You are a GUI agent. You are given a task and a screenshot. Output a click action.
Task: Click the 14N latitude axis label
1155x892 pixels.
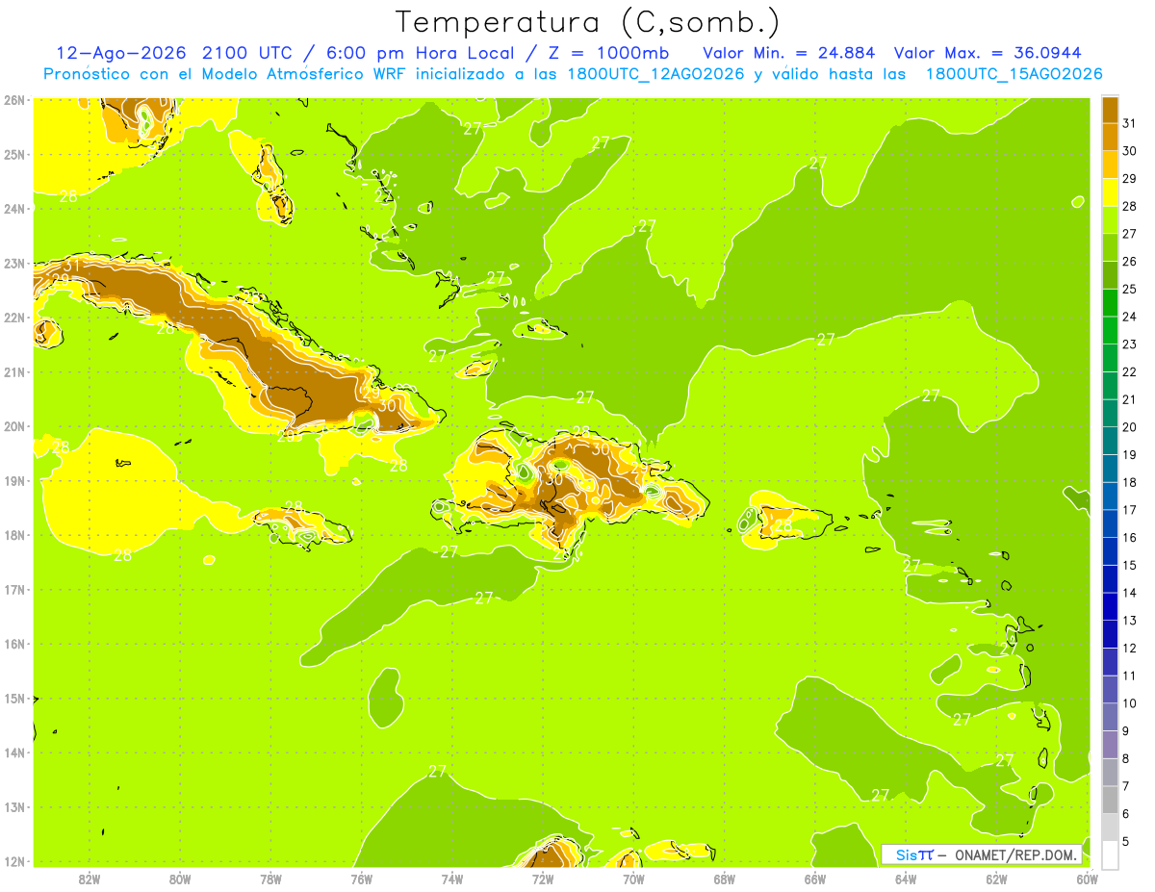click(x=14, y=752)
